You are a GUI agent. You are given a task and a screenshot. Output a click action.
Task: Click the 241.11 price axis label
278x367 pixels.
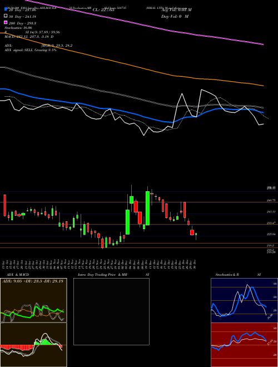pyautogui.click(x=271, y=212)
